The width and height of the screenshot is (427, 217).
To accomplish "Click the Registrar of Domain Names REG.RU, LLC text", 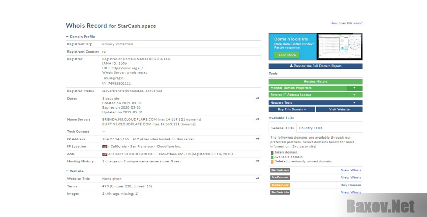I will pyautogui.click(x=136, y=59).
